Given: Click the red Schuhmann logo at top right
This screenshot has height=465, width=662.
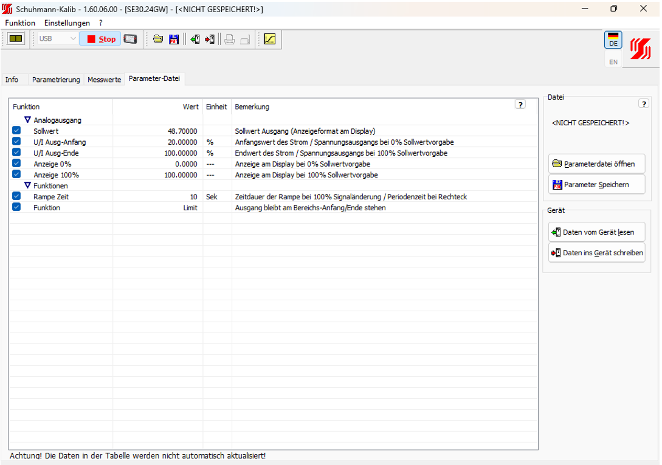Looking at the screenshot, I should pos(641,49).
